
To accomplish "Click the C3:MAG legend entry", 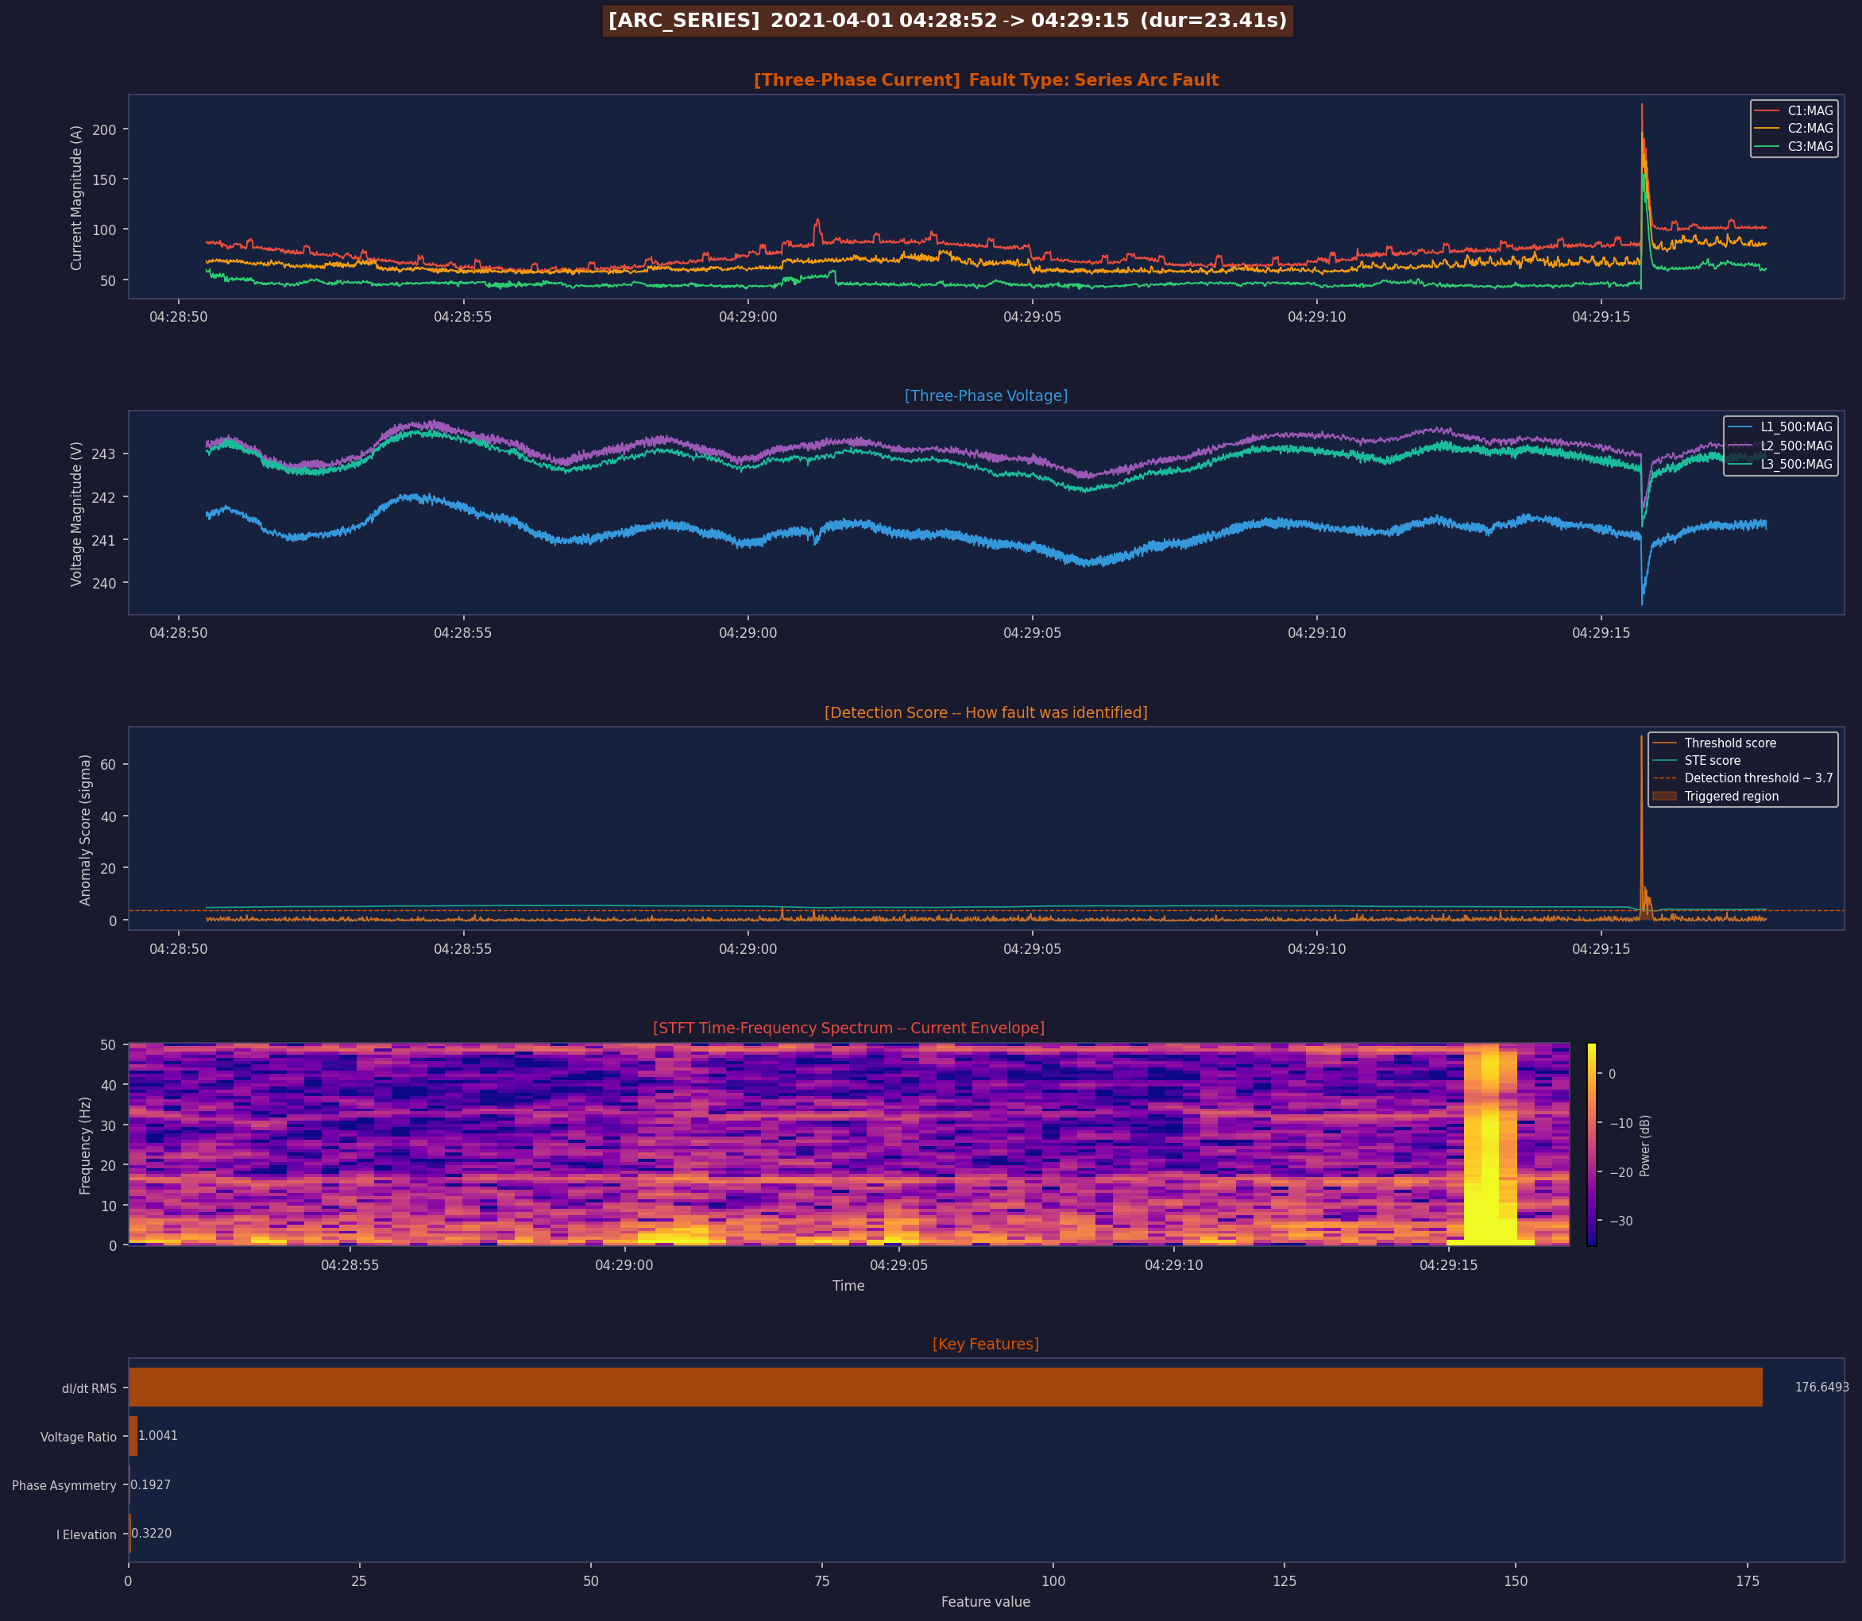I will [x=1810, y=147].
